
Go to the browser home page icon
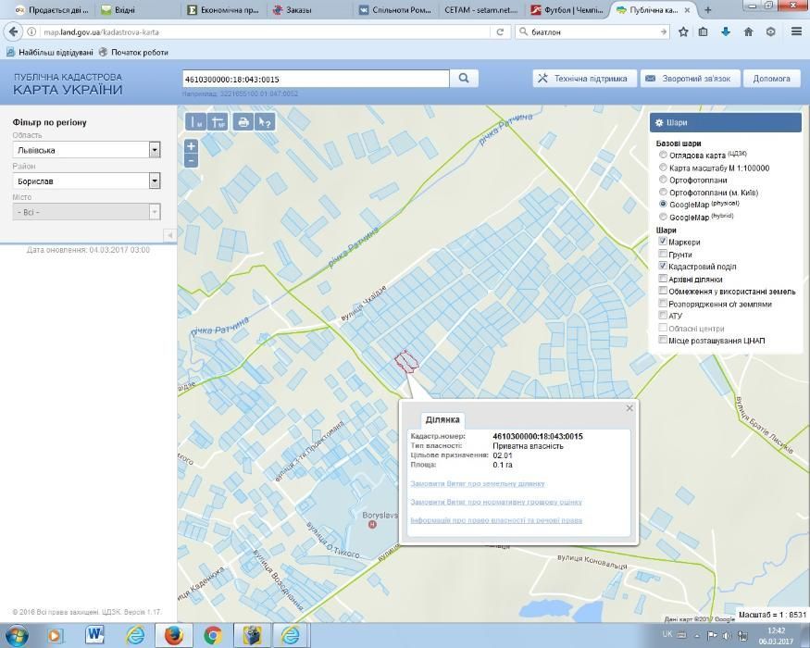pyautogui.click(x=748, y=32)
